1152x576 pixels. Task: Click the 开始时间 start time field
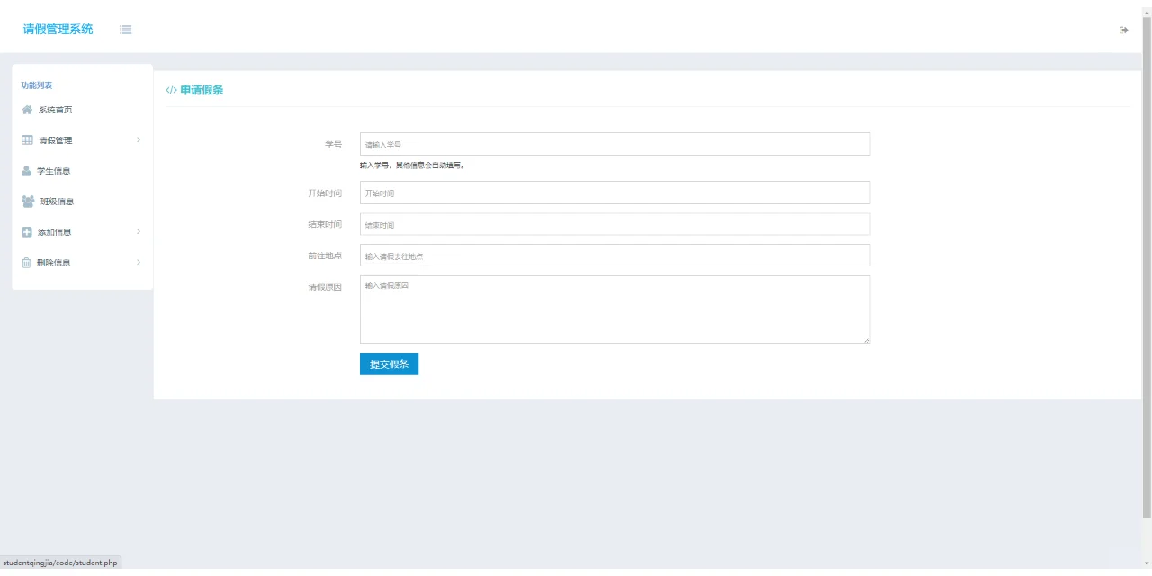pyautogui.click(x=615, y=193)
